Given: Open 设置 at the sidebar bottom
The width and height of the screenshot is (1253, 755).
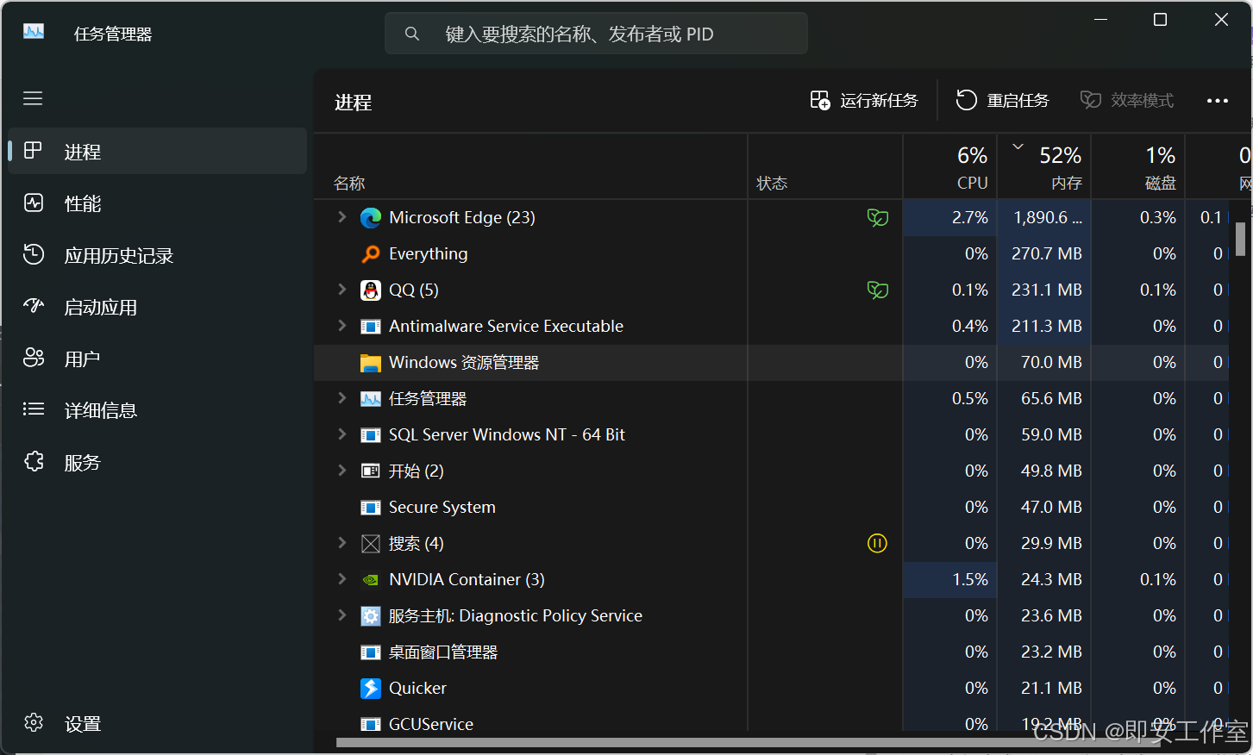Looking at the screenshot, I should [157, 723].
